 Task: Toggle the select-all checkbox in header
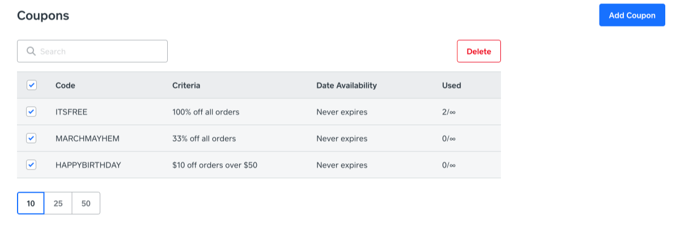(32, 85)
